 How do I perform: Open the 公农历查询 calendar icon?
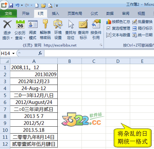tap(20, 24)
